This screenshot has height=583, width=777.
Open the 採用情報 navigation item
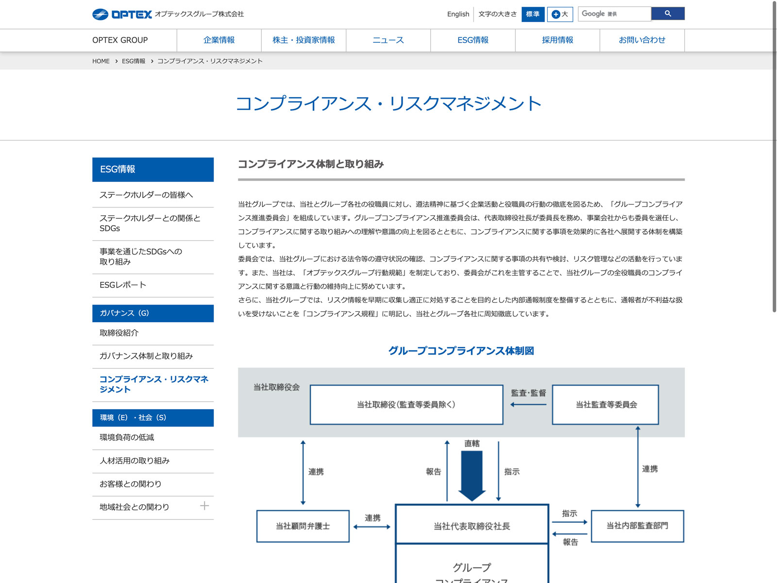pos(557,40)
